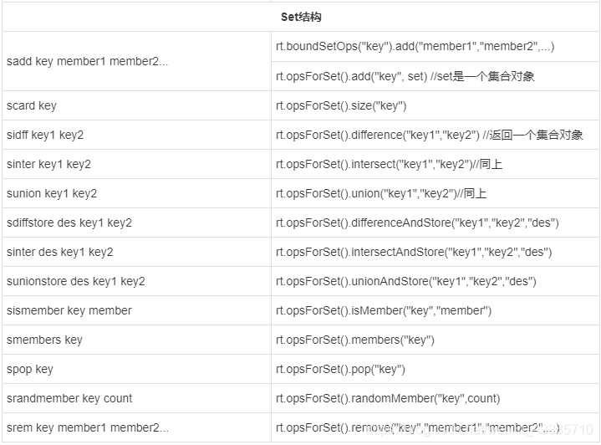
Task: Click the intersectAndStore code cell
Action: click(x=414, y=253)
